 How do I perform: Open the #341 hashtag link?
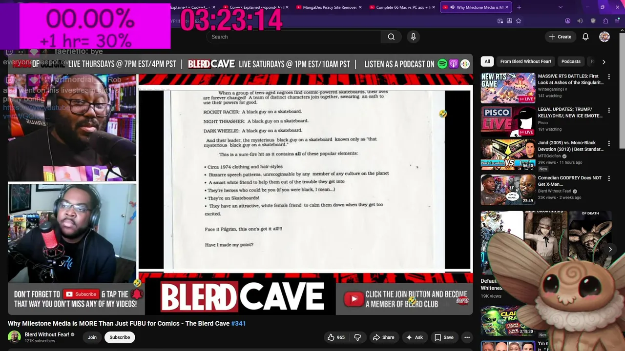tap(238, 323)
